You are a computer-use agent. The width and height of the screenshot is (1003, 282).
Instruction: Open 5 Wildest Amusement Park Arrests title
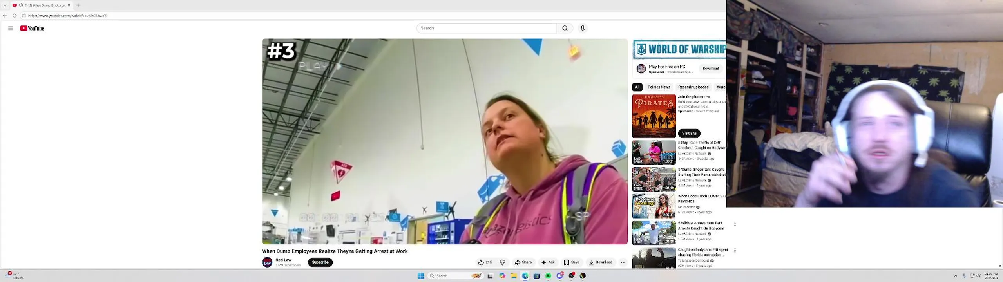701,226
